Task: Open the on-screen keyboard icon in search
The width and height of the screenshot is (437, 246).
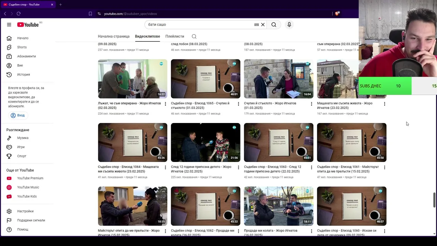Action: pos(257,25)
